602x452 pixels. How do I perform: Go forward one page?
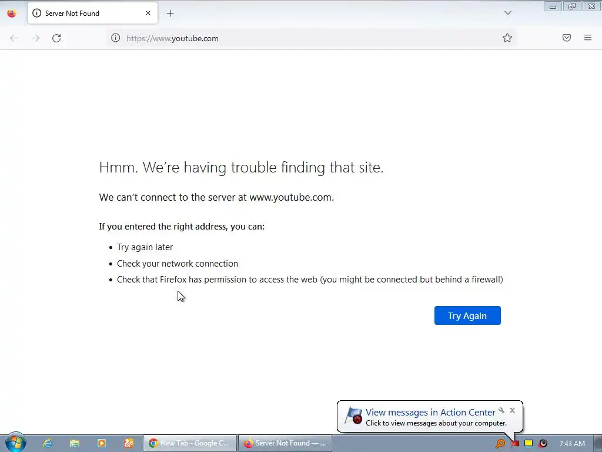point(35,38)
